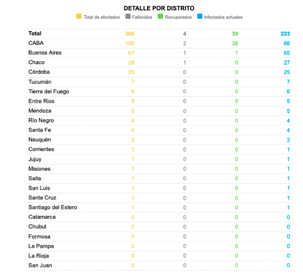Toggle the Fallecidos legend label
Screen dimensions: 303x276
(x=143, y=17)
